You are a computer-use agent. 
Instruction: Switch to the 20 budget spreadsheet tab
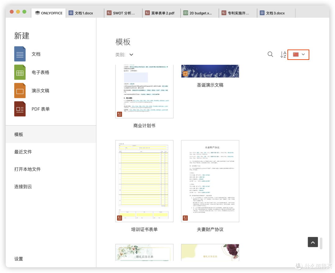click(200, 13)
